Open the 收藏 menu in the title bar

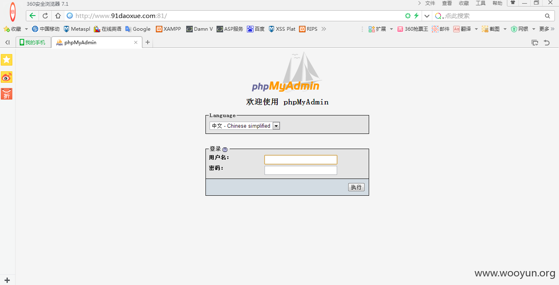464,3
